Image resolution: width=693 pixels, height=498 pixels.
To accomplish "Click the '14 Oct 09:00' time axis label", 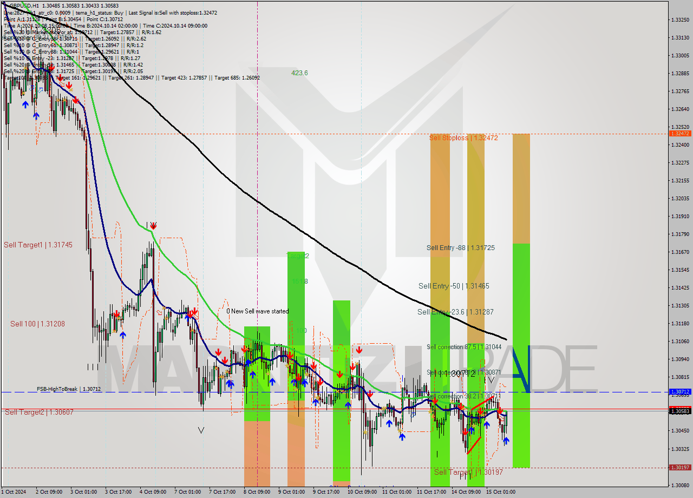I will click(466, 492).
